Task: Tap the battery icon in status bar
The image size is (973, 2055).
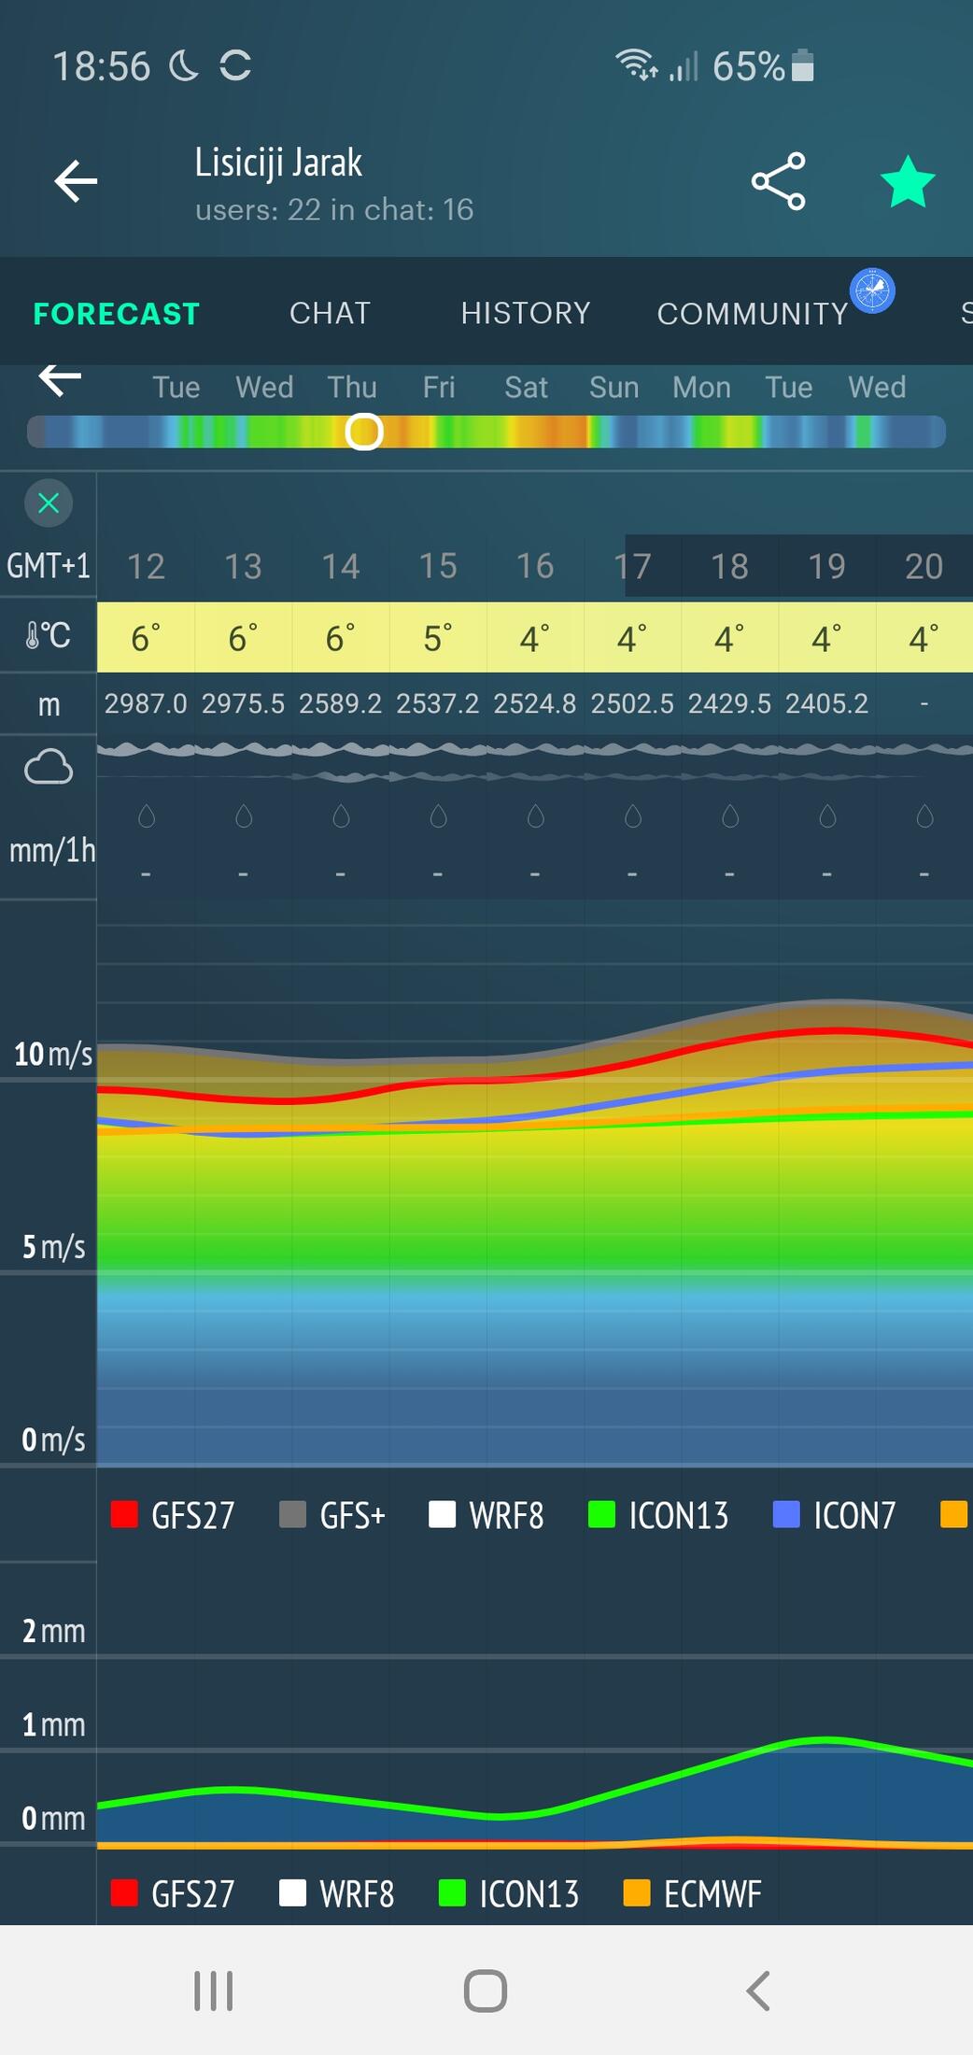Action: (x=802, y=66)
